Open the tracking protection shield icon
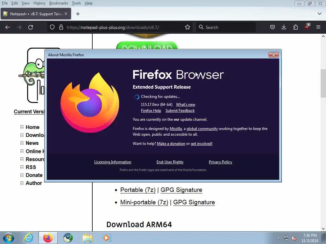 pos(52,27)
